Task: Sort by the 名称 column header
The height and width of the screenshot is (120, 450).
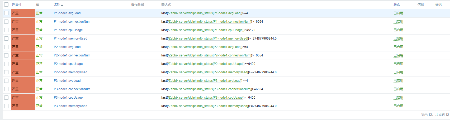Action: [57, 5]
